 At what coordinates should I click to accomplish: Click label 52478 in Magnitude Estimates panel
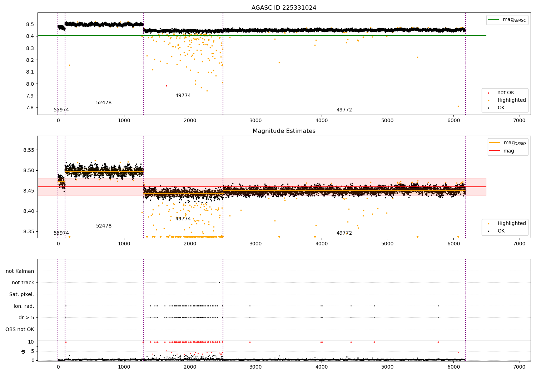pos(104,226)
